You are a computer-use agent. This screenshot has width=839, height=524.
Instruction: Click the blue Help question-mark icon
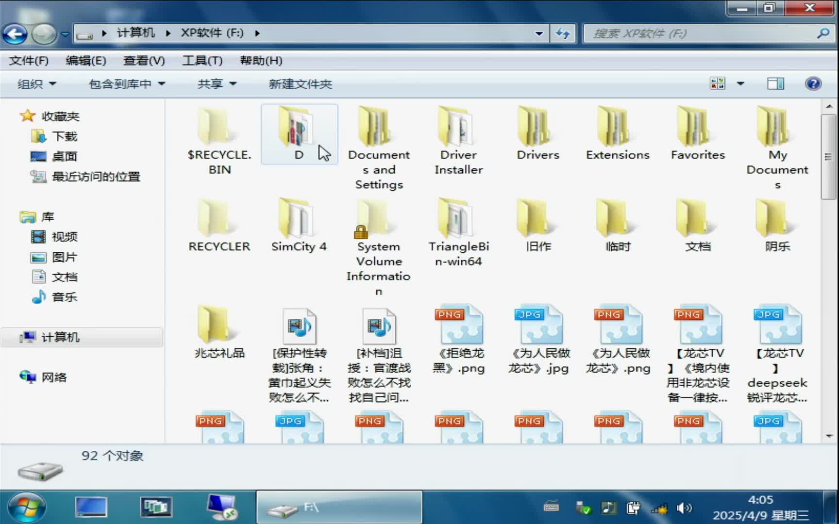point(813,83)
